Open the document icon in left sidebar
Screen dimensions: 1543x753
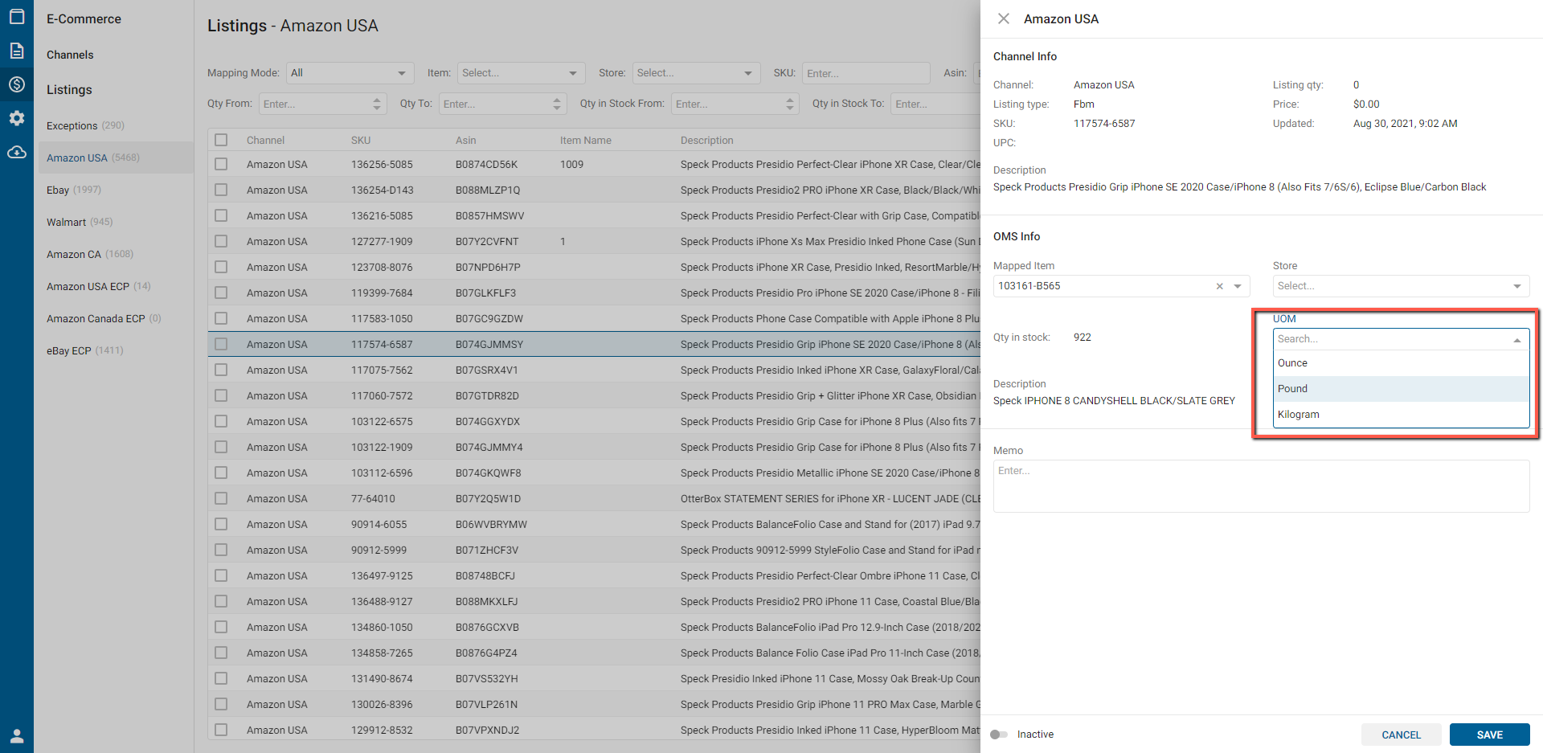point(16,51)
